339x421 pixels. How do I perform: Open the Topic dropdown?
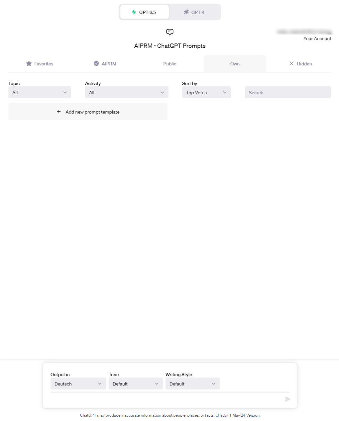coord(40,93)
